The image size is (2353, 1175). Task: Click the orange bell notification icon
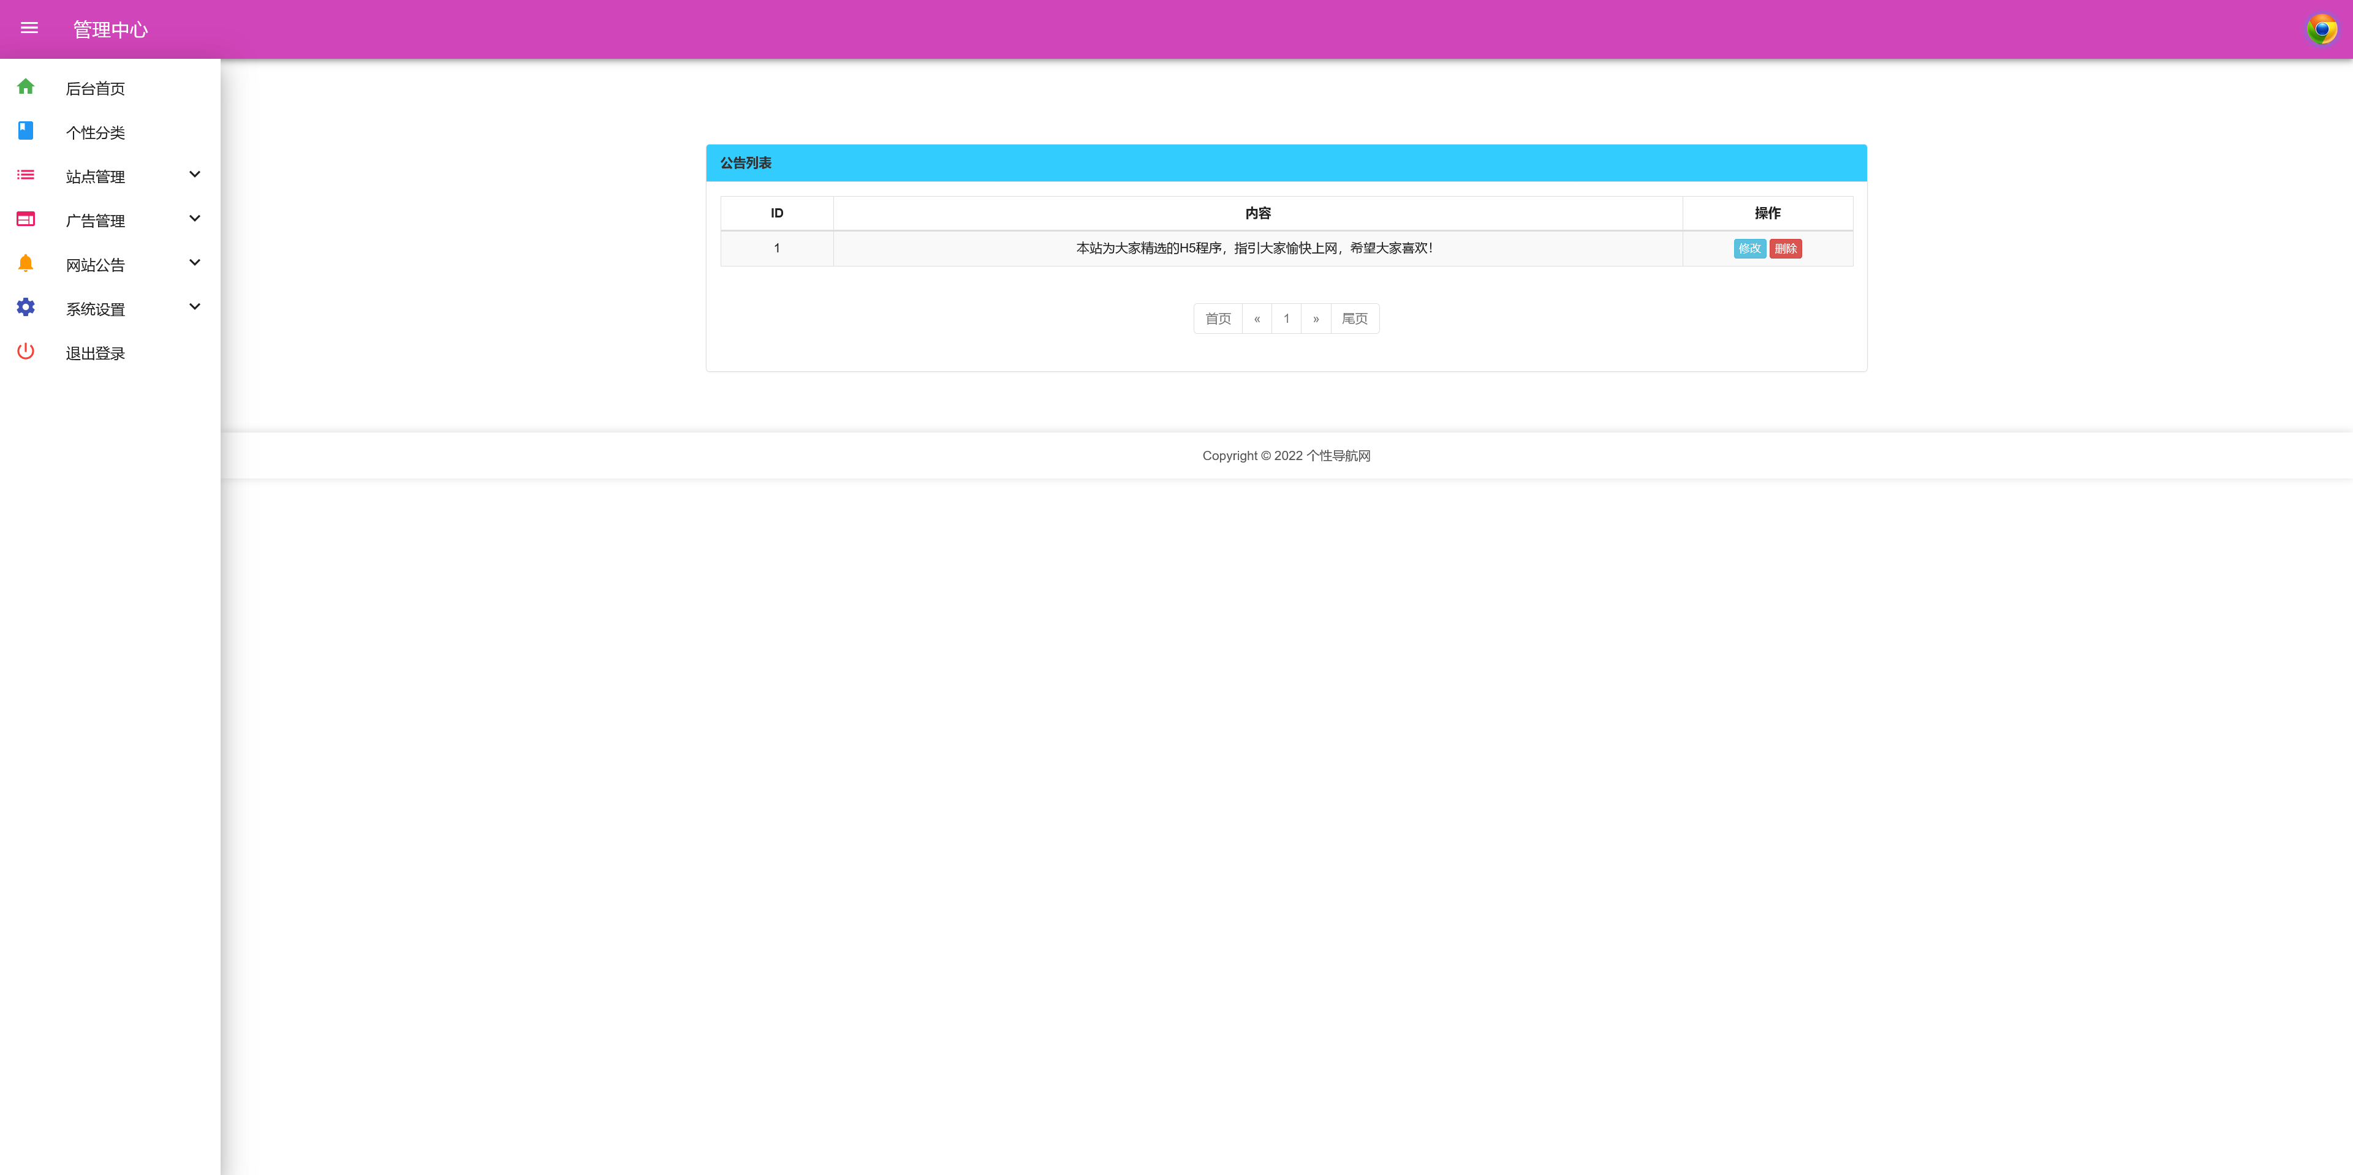pos(26,263)
